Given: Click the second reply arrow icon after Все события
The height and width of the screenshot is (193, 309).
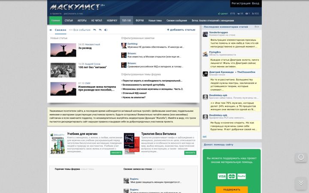Looking at the screenshot, I should [x=100, y=30].
